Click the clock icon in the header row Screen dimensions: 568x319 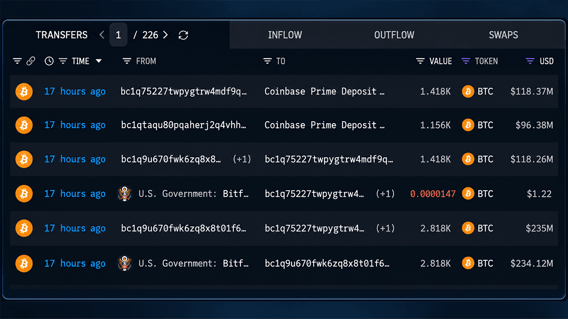click(49, 61)
